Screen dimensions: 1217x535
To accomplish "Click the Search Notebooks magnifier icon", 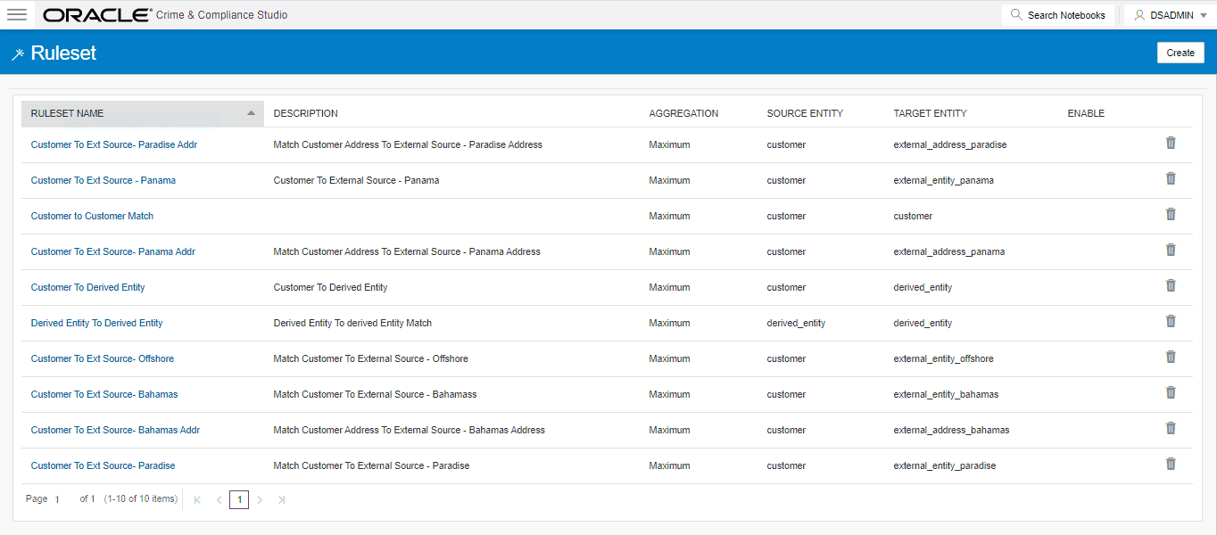I will [1016, 15].
